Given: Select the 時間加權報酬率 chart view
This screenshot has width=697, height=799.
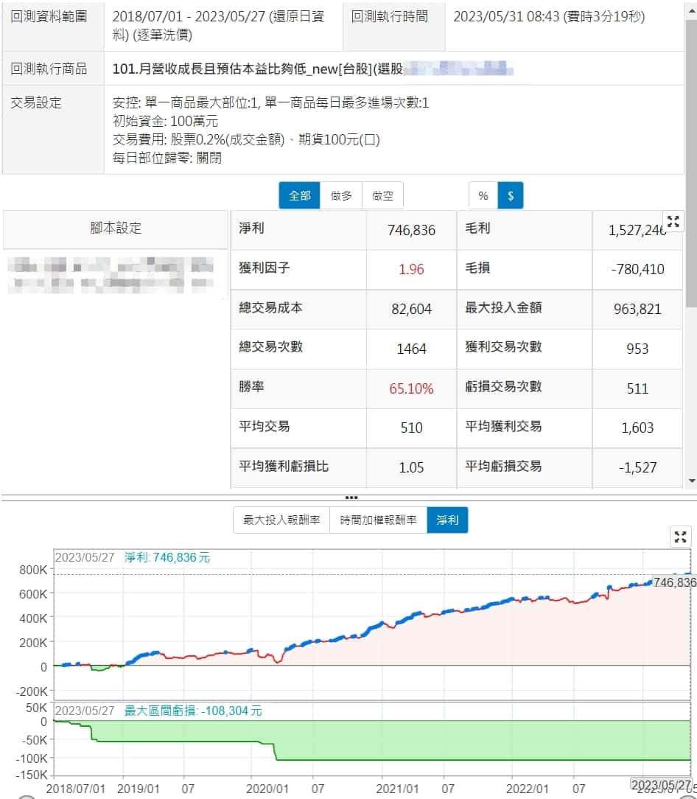Looking at the screenshot, I should tap(378, 520).
